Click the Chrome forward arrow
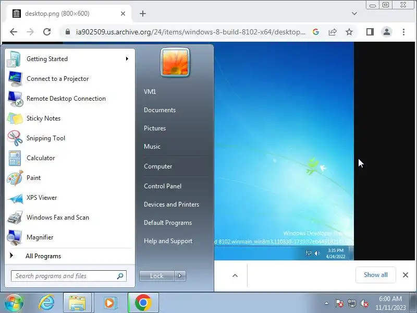 pyautogui.click(x=30, y=32)
